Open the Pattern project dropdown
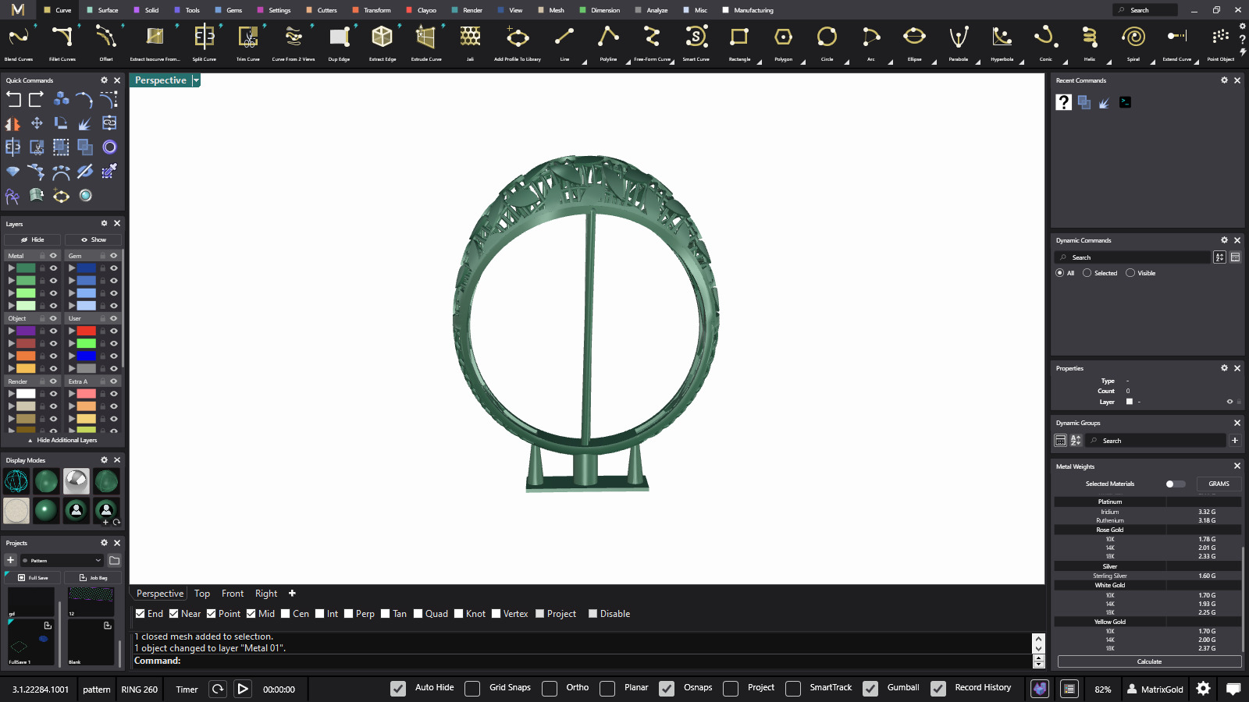 click(62, 560)
